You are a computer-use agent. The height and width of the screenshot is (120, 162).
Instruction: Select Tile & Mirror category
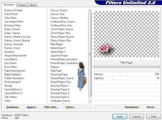click(11, 97)
